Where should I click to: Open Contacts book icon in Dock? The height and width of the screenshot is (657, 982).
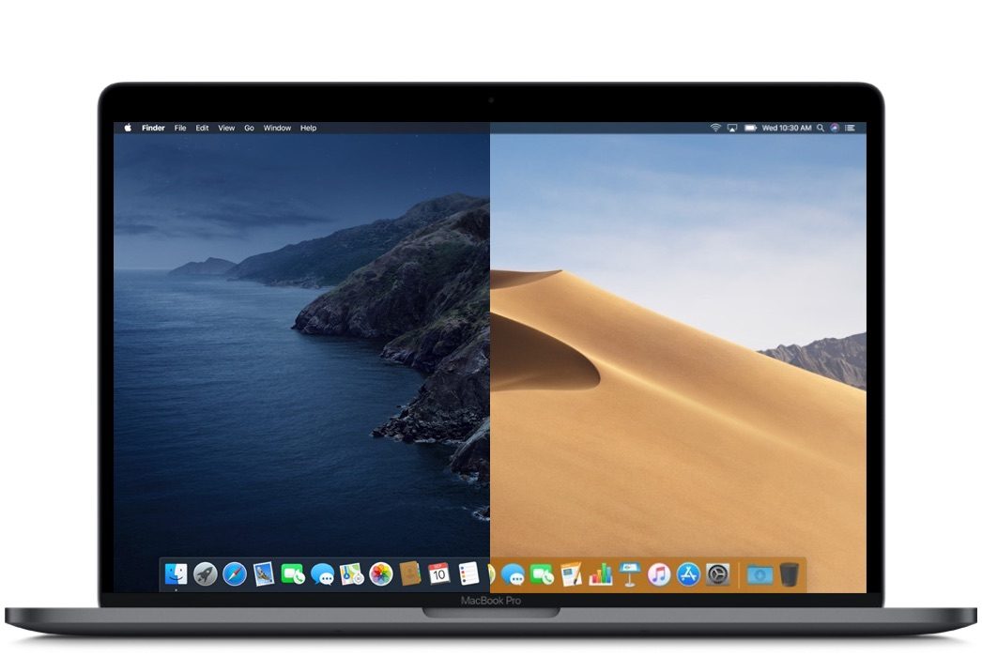pos(409,573)
